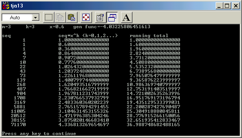Click running total 2.824000000000000
This screenshot has width=242, height=138.
pos(155,53)
